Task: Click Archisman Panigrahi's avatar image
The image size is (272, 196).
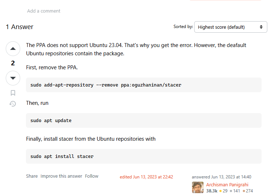Action: pos(197,187)
